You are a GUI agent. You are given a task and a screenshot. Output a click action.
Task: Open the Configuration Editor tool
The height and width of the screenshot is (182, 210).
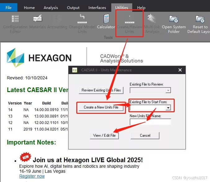click(x=15, y=24)
